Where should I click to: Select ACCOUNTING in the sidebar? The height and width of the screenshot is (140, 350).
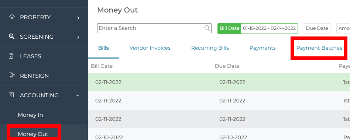tap(44, 95)
